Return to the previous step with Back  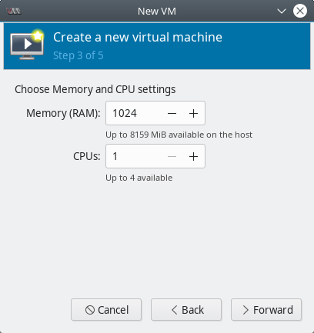(x=186, y=310)
